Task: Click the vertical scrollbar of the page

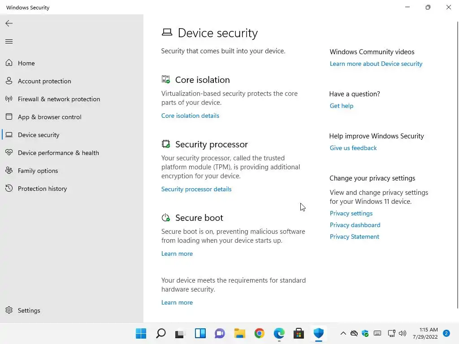Action: (458, 165)
